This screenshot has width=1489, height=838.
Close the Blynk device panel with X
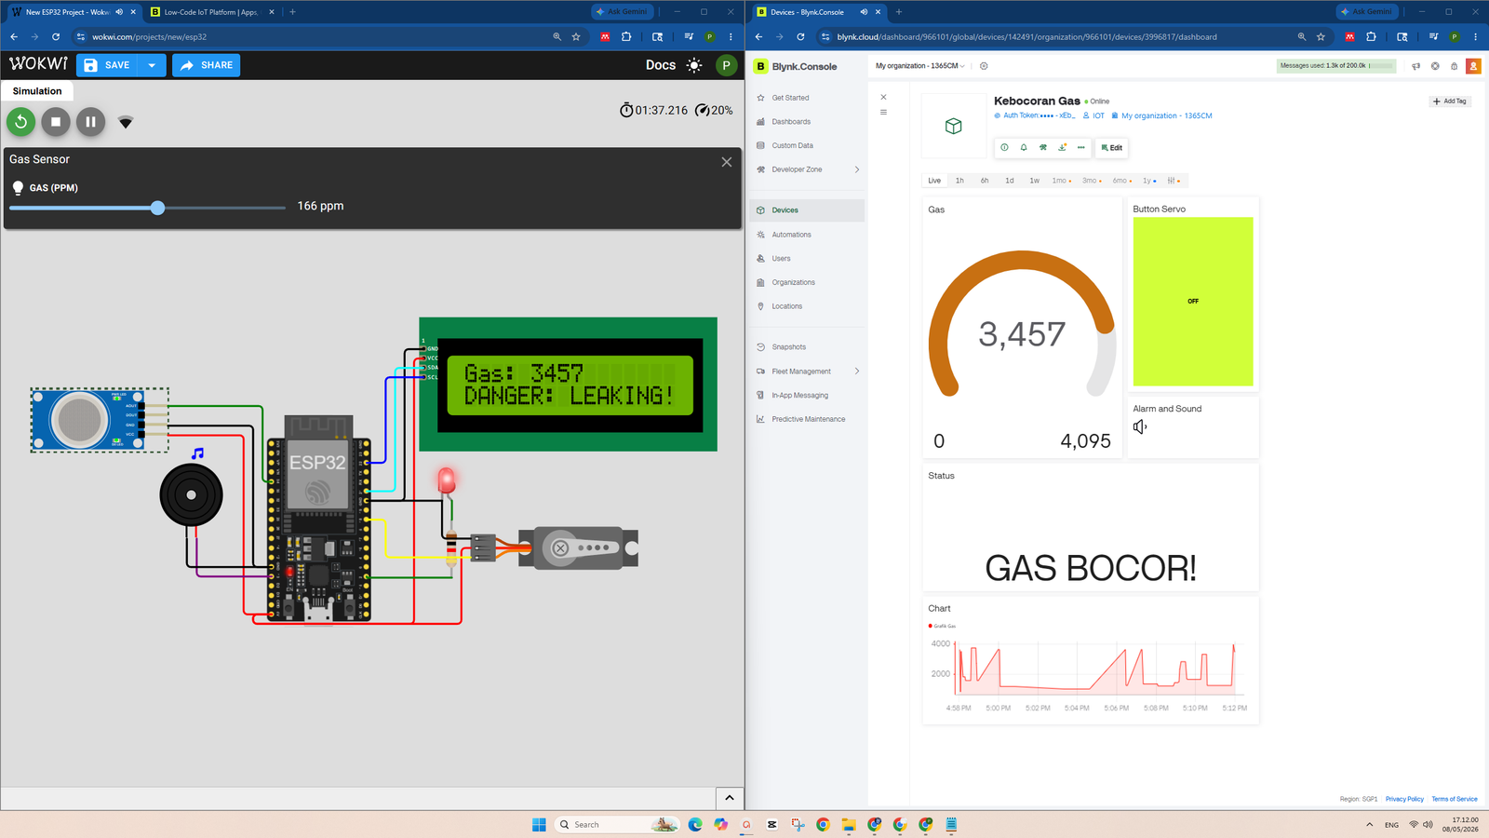(883, 97)
